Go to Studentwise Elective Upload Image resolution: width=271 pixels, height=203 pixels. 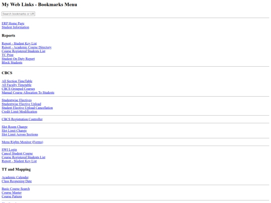(22, 104)
